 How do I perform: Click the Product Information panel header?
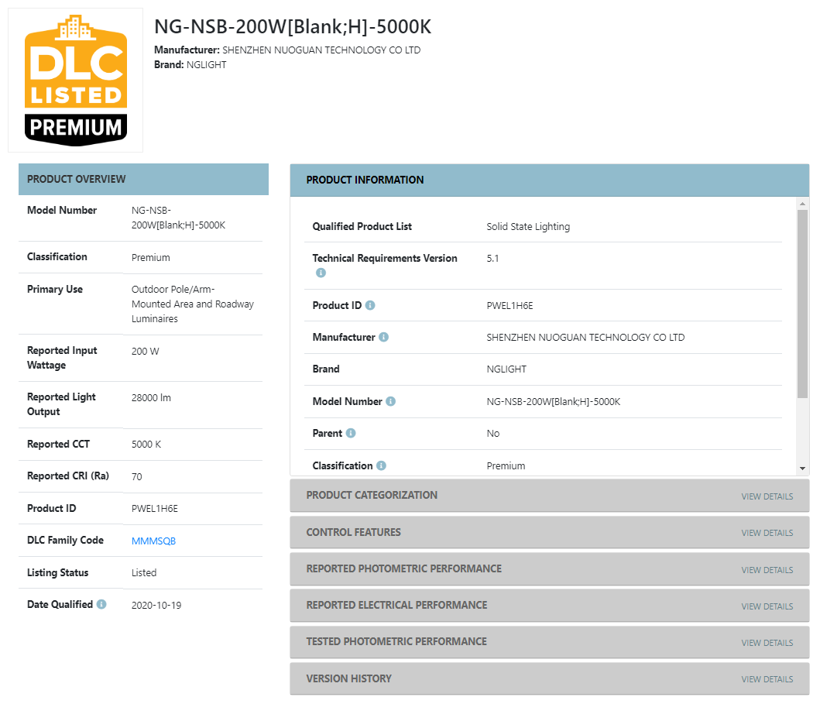(x=549, y=180)
